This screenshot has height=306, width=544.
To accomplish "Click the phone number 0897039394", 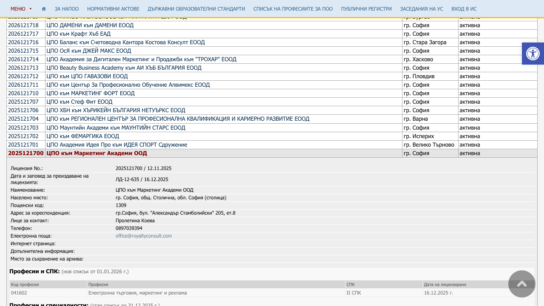I will tap(129, 228).
